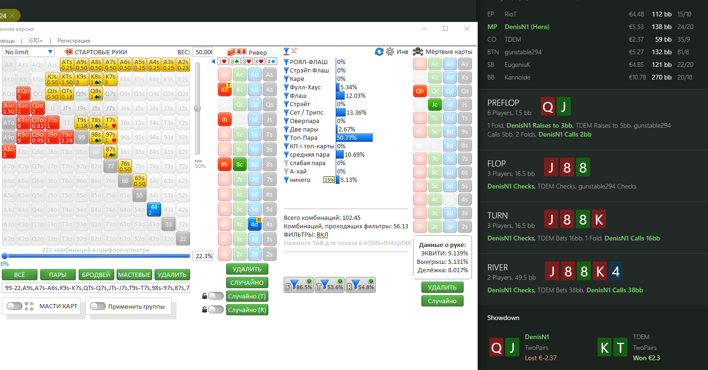
Task: Toggle the Каре filter funnel
Action: pos(287,79)
